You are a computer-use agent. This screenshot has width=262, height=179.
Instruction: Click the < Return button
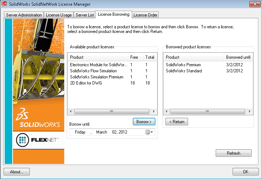(x=177, y=122)
